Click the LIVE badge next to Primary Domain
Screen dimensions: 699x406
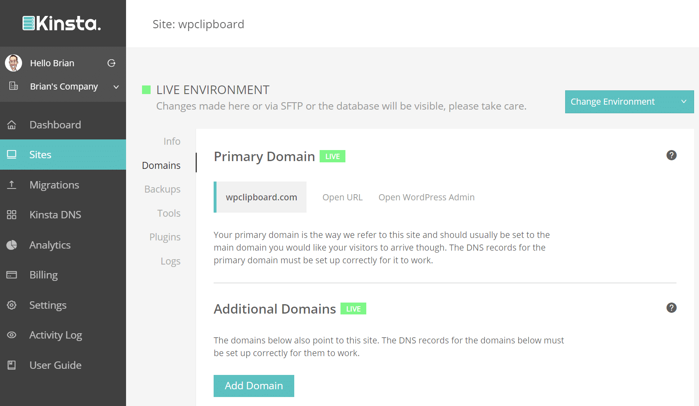pos(332,156)
